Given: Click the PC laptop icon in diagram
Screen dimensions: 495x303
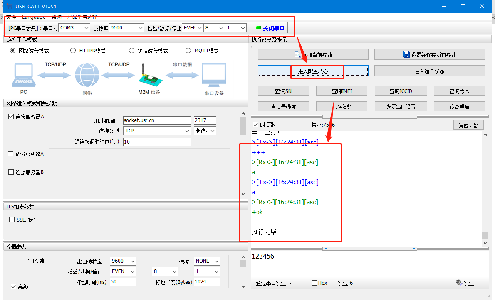Looking at the screenshot, I should click(23, 76).
